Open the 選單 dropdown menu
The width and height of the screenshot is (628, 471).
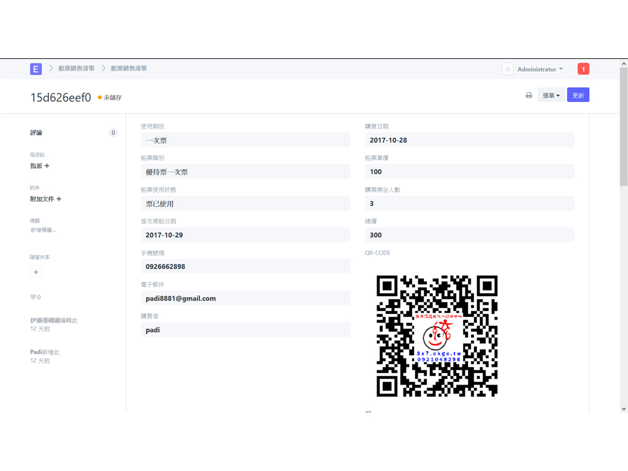tap(551, 96)
